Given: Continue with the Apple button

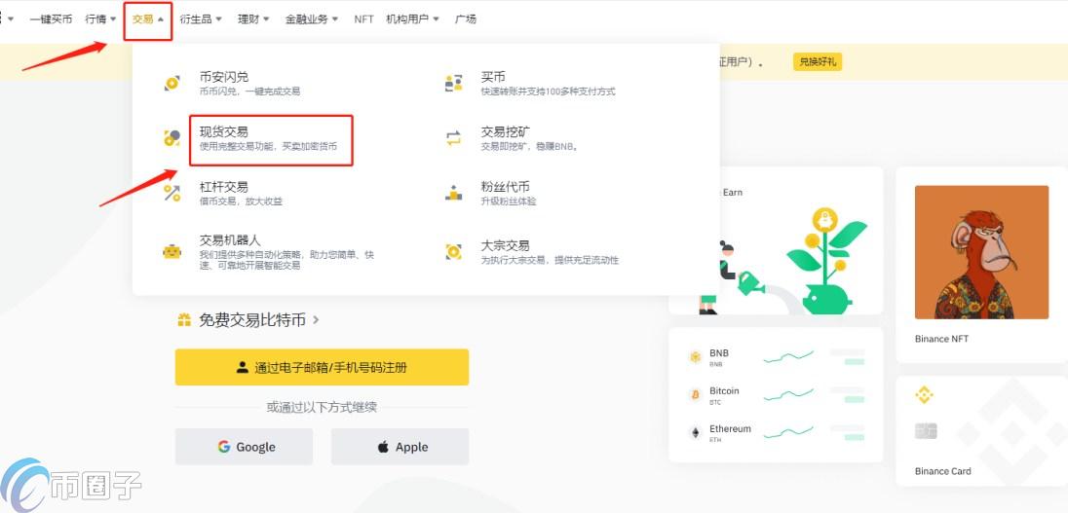Looking at the screenshot, I should [x=400, y=447].
